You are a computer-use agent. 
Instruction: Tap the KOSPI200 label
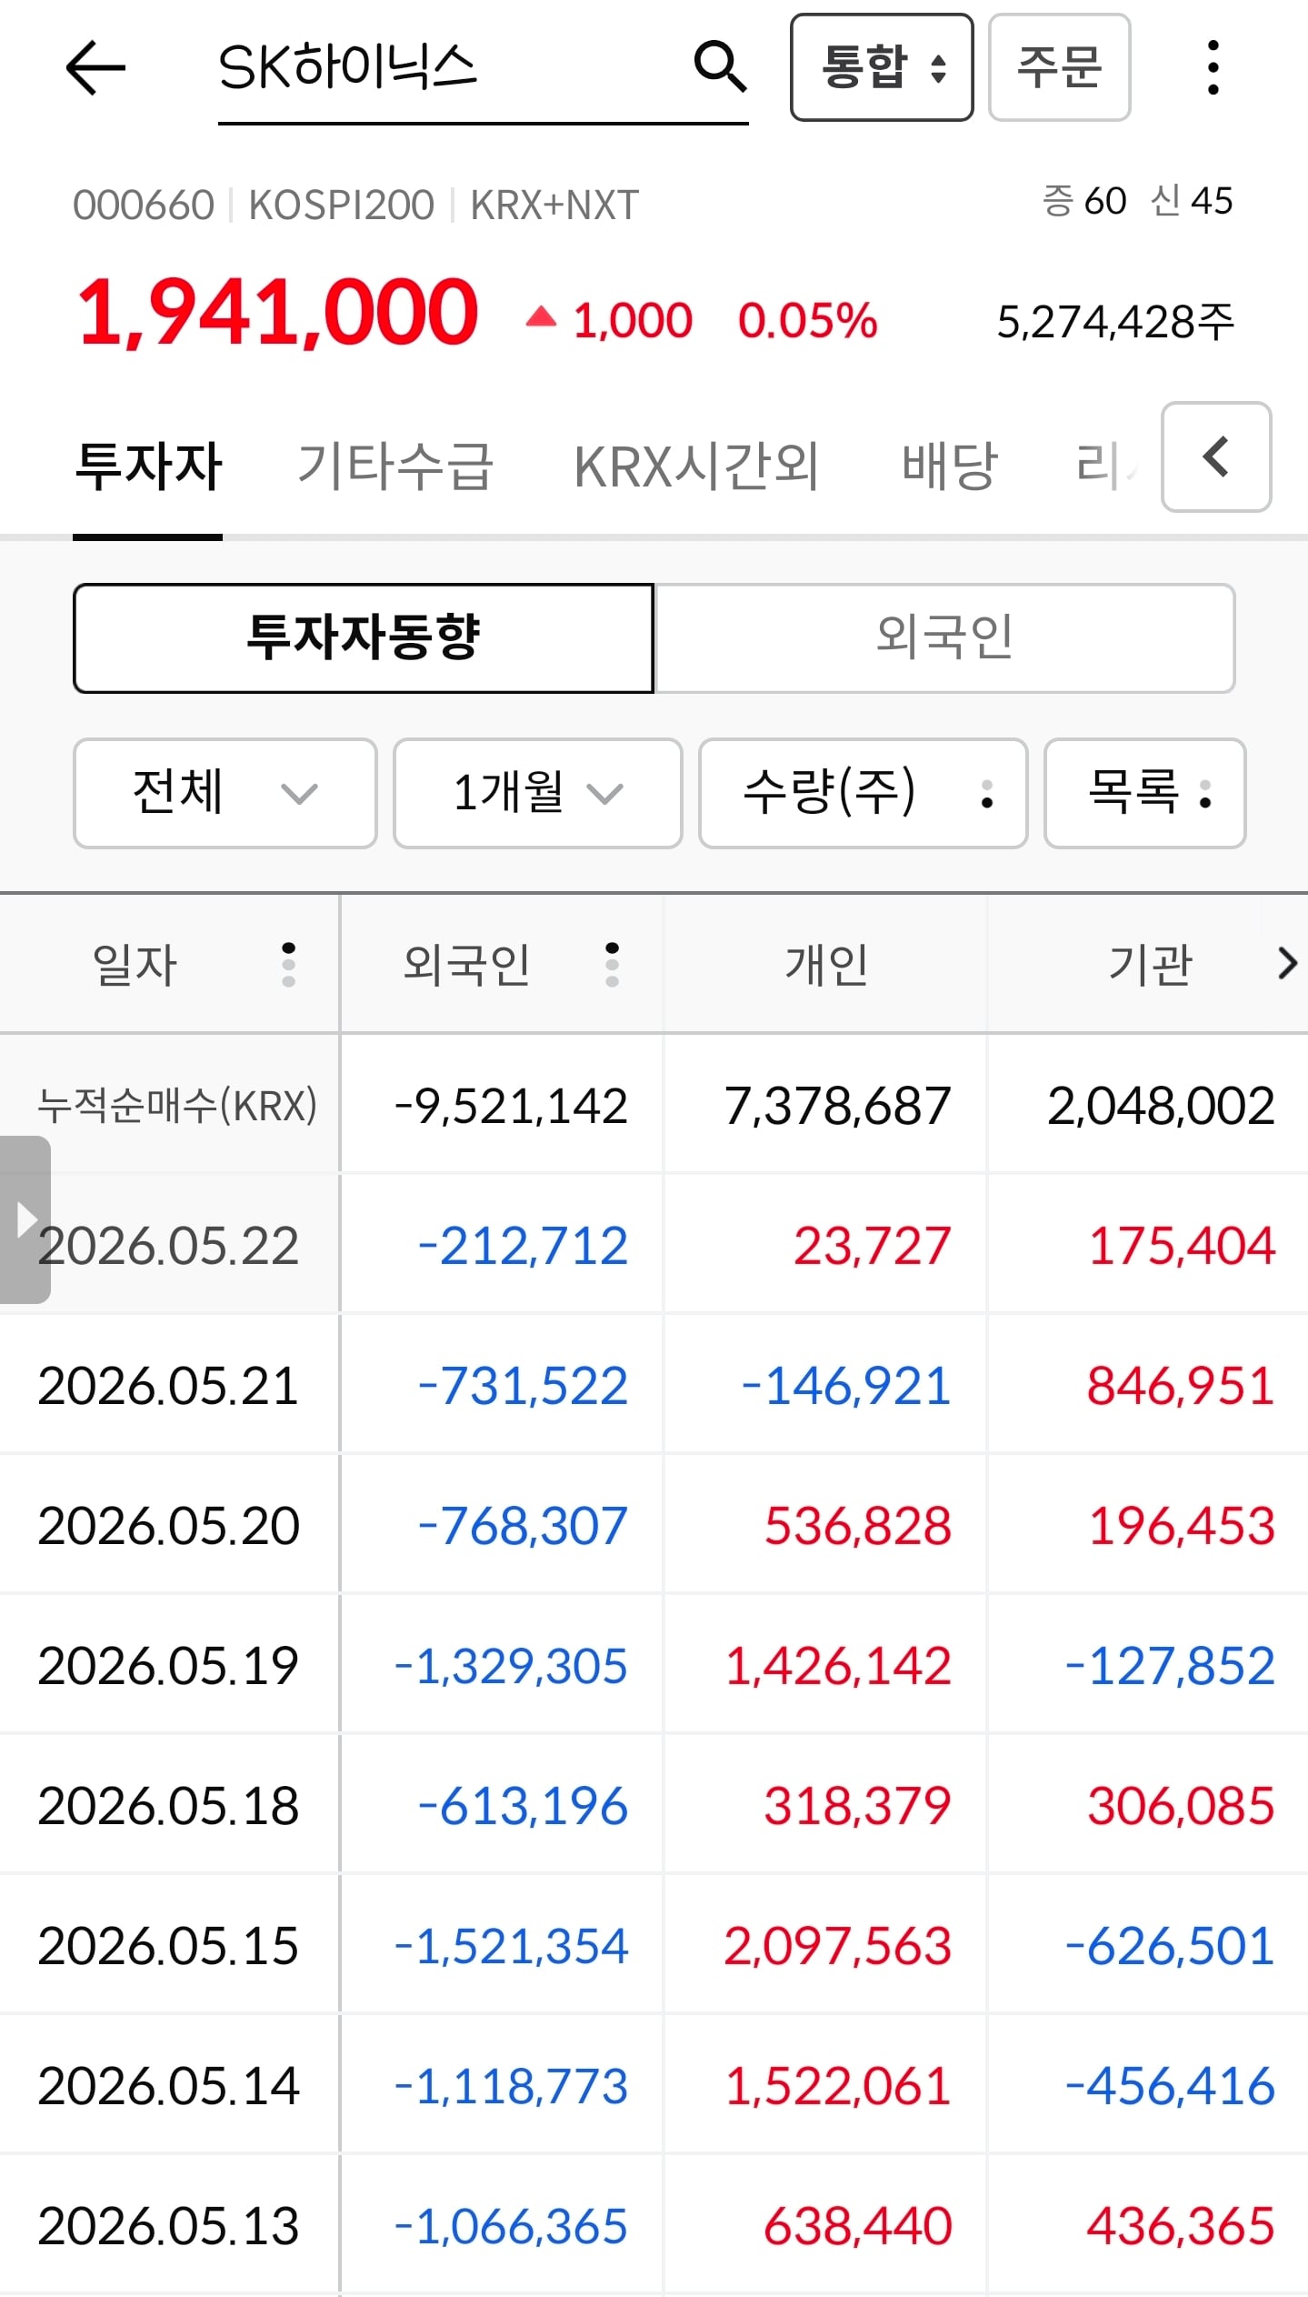tap(342, 206)
